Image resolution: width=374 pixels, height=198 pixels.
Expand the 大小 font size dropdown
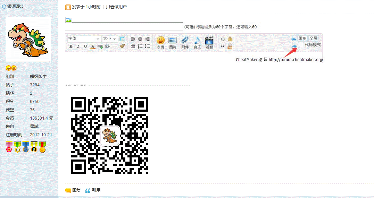click(x=109, y=38)
